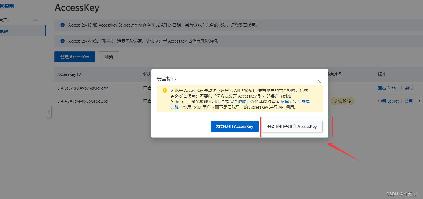Choose 继续使用 AccessKey in the dialog
This screenshot has width=423, height=199.
(x=234, y=126)
